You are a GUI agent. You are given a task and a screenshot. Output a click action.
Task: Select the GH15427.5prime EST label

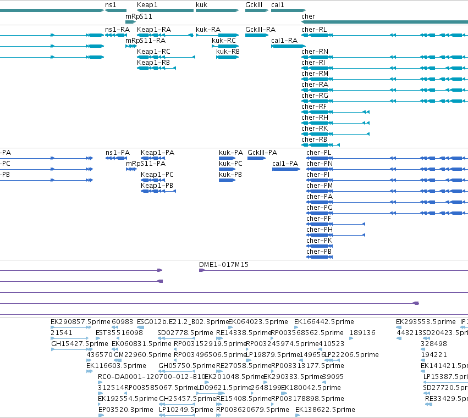click(x=80, y=344)
